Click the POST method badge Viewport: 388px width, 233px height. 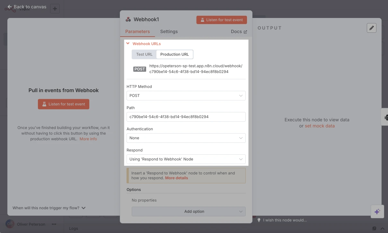(140, 69)
